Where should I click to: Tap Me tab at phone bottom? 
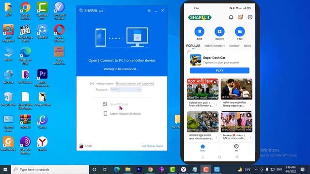coord(236,148)
